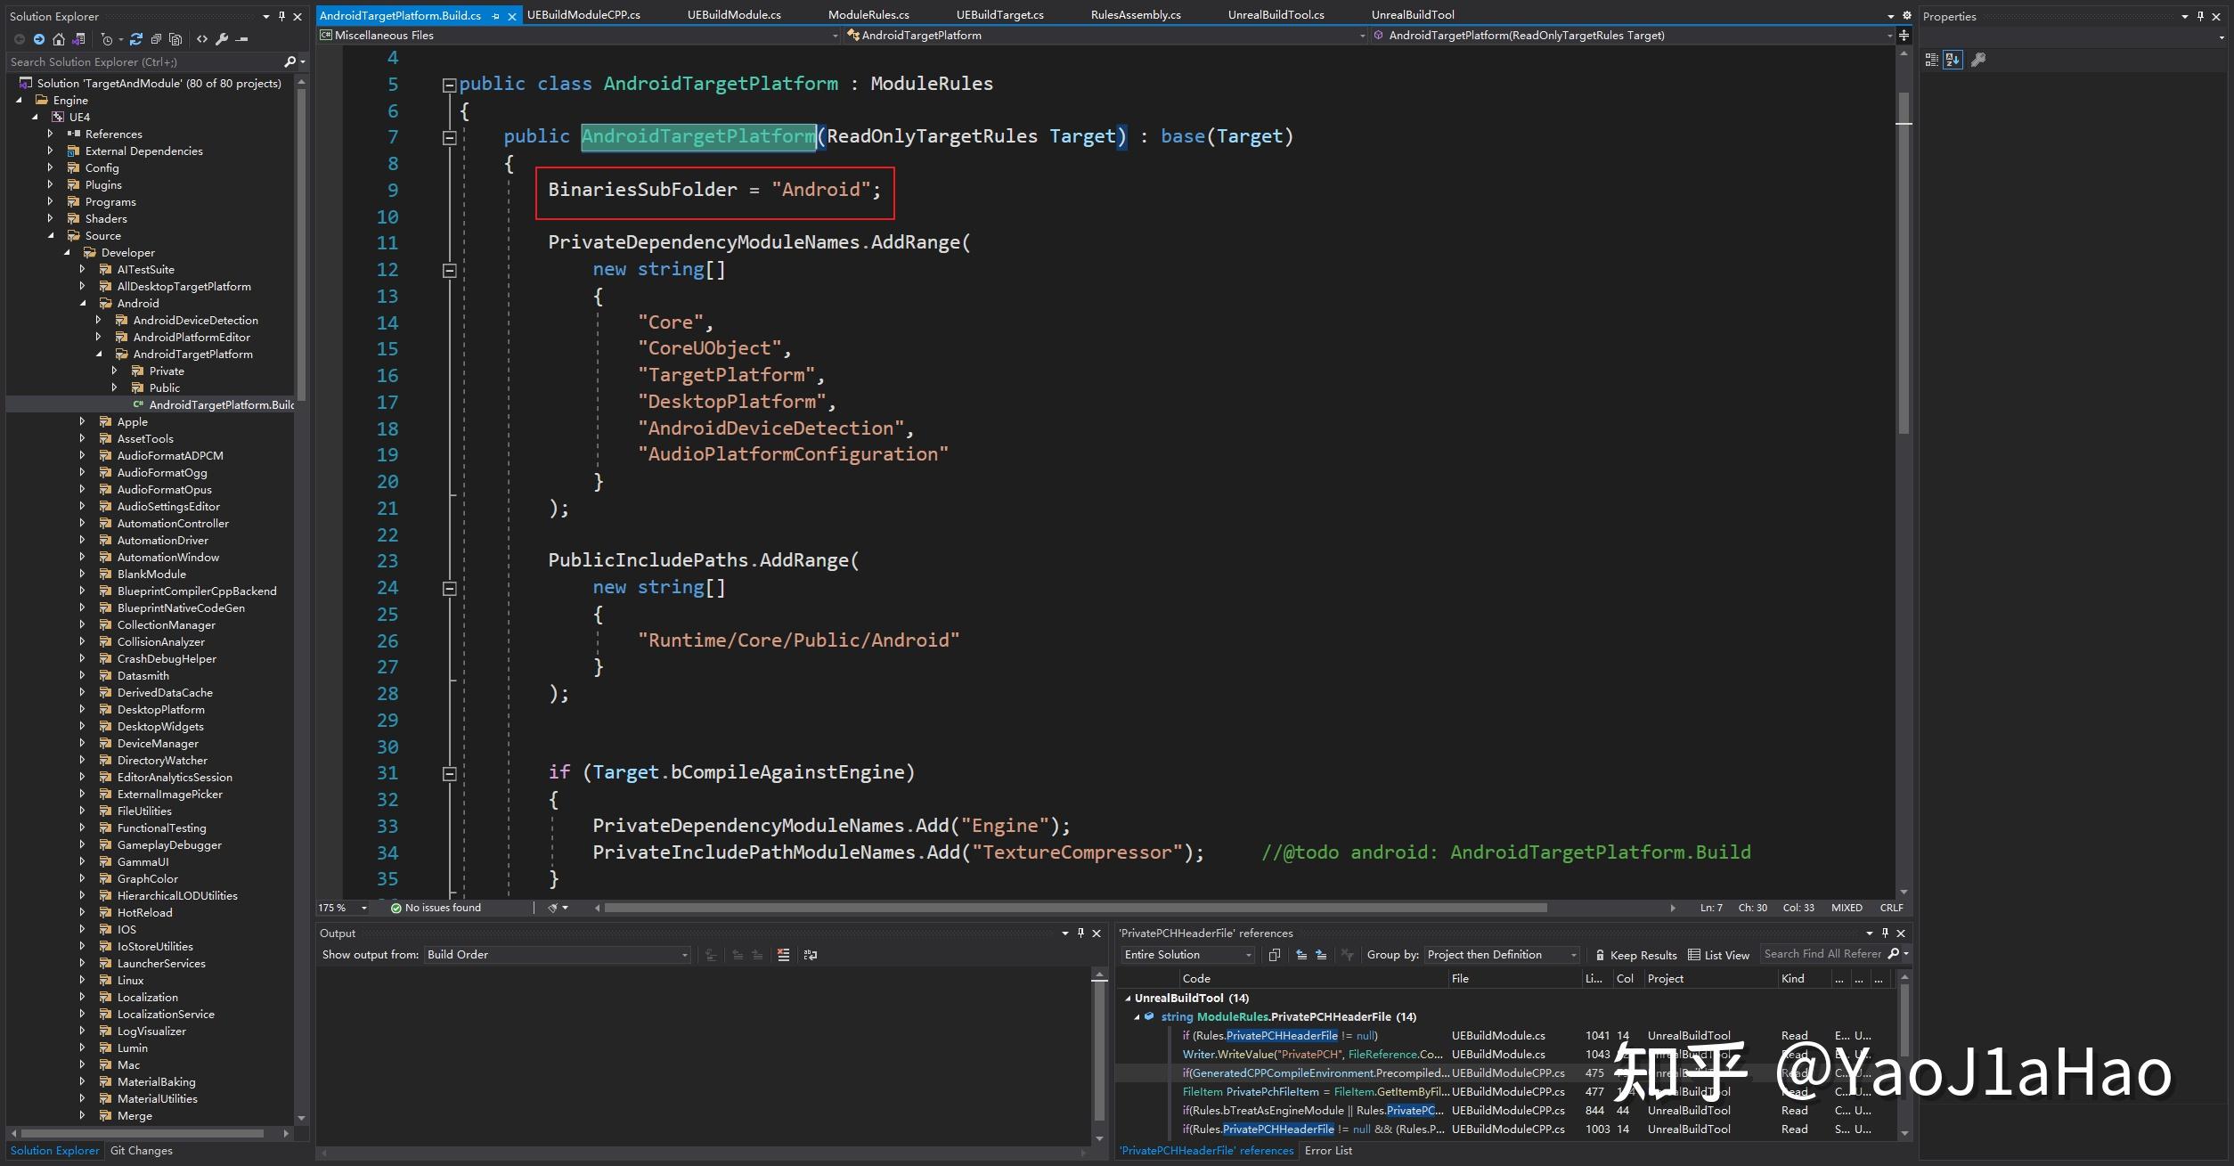Click Sync with Active Document icon
The image size is (2234, 1166).
pyautogui.click(x=136, y=39)
